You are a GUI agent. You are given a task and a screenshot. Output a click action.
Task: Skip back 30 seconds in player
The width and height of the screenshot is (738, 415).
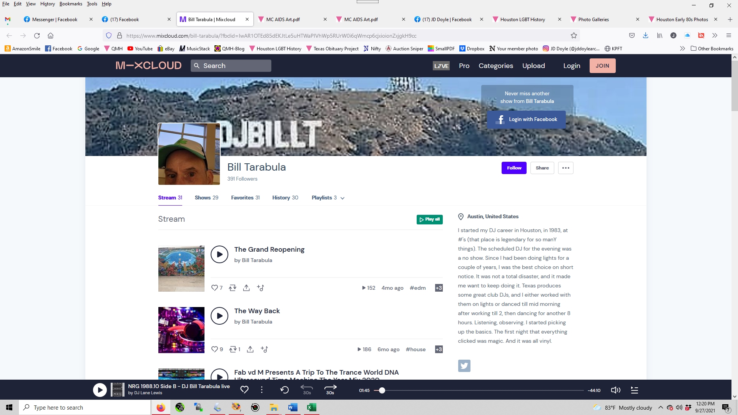[306, 390]
